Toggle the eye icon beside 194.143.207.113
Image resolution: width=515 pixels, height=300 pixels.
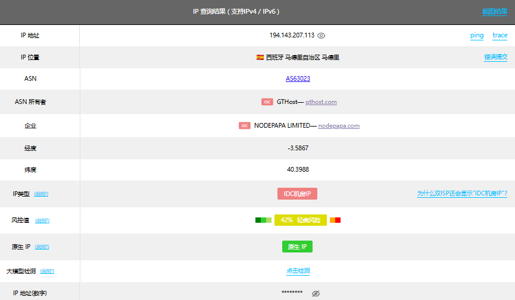[322, 36]
